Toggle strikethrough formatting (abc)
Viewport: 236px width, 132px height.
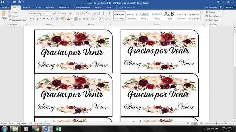click(44, 19)
